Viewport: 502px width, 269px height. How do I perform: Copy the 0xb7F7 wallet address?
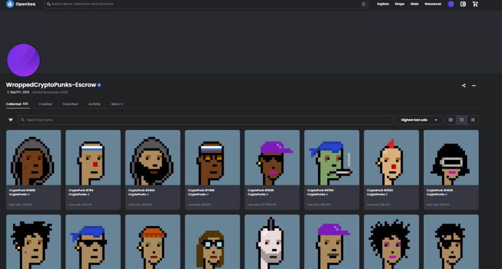[x=19, y=92]
